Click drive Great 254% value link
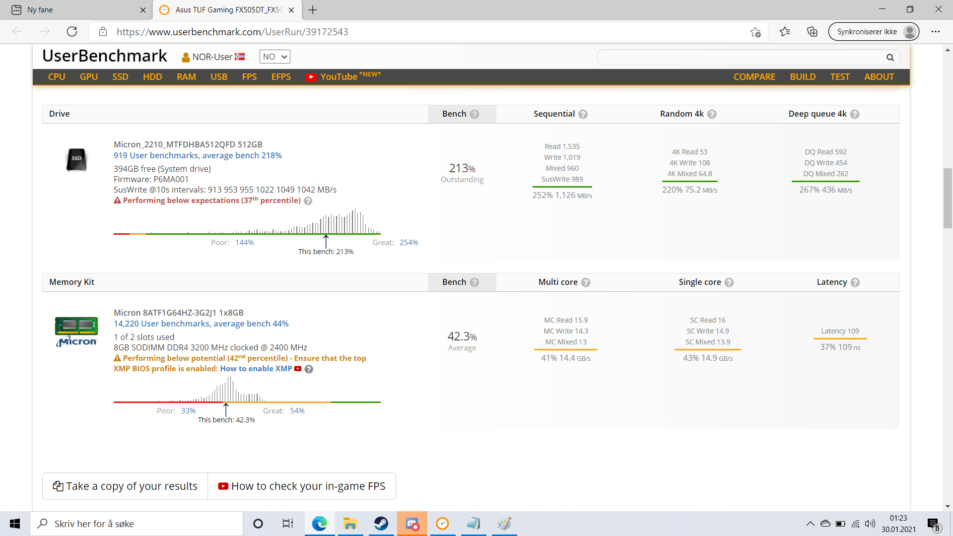 click(409, 243)
